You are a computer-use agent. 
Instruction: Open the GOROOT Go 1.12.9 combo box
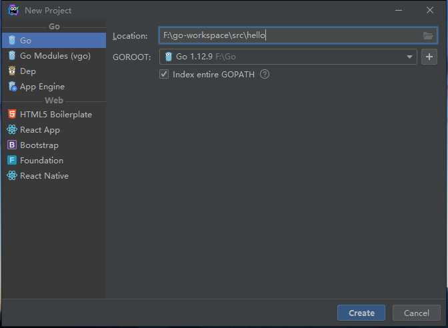point(288,57)
